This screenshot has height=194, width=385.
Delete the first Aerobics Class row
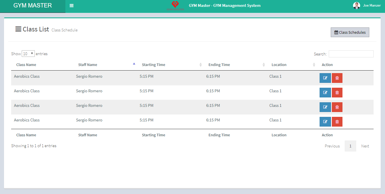tap(337, 78)
